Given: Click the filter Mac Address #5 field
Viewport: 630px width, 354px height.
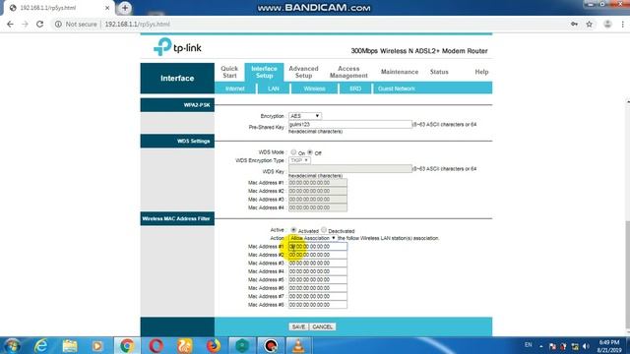Looking at the screenshot, I should tap(318, 279).
